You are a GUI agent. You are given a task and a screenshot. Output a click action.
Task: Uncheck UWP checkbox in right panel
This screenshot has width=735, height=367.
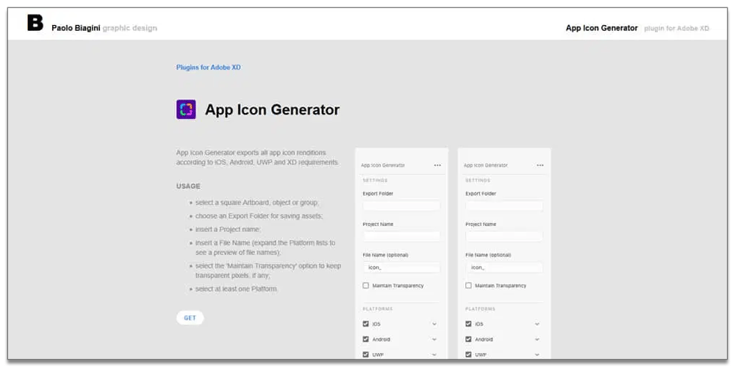click(468, 355)
